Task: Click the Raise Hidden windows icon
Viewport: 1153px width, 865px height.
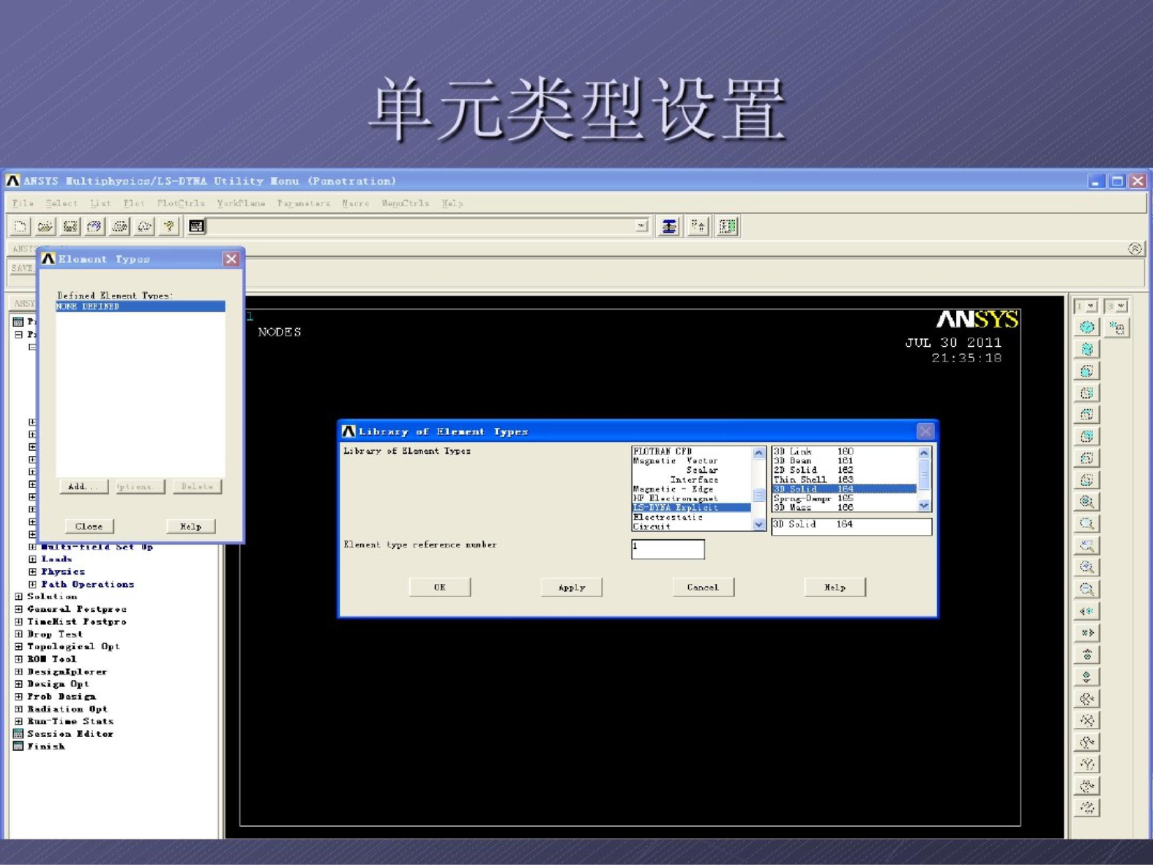Action: [x=668, y=226]
